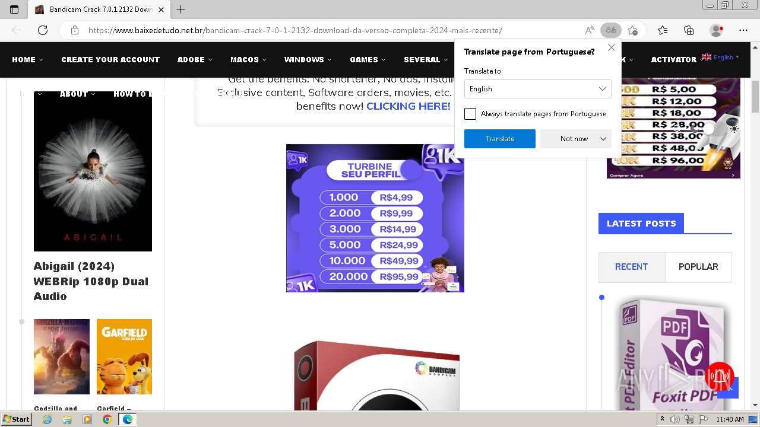Expand the ADOBE menu
Screen dimensions: 760x427
coord(195,59)
